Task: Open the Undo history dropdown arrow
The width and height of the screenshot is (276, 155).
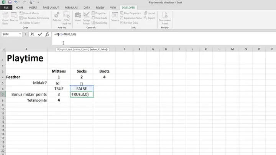Action: (x=19, y=2)
